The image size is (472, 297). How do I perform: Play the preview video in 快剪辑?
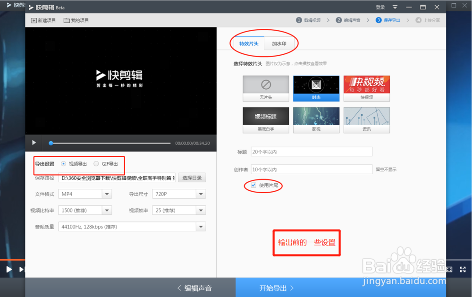pyautogui.click(x=34, y=143)
